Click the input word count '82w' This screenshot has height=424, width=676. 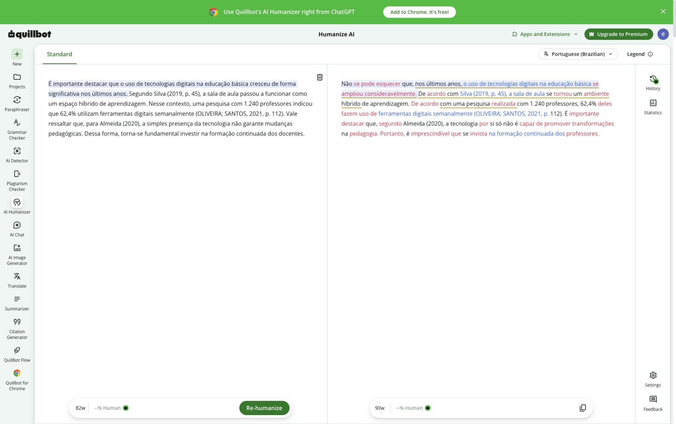pos(80,408)
